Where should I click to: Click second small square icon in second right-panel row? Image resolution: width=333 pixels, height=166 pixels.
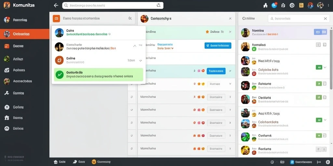coord(325,44)
